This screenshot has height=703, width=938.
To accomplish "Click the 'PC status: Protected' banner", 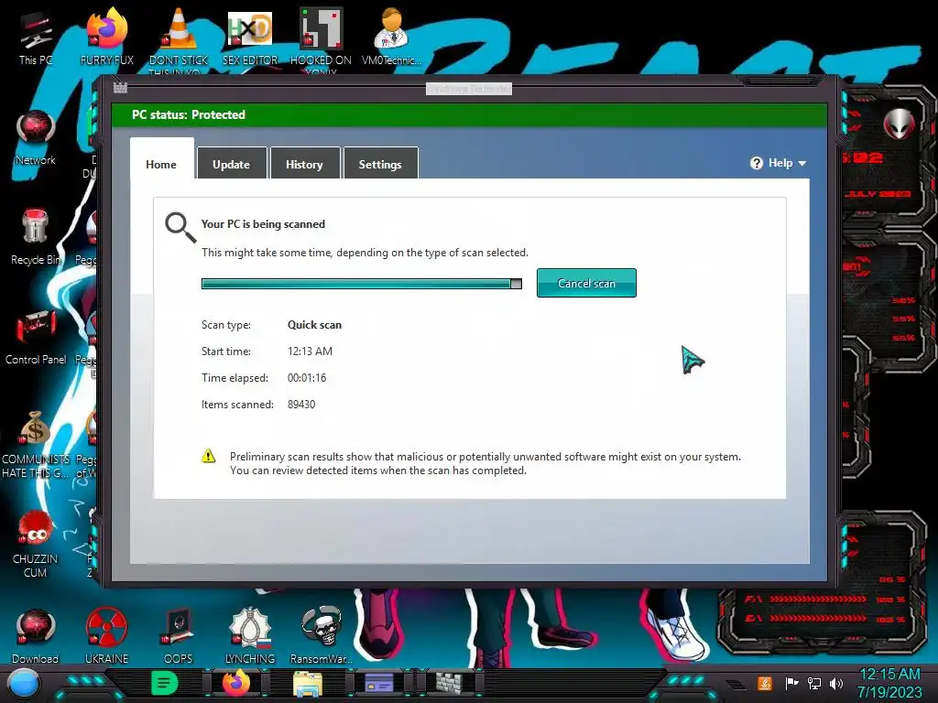I will click(x=470, y=114).
